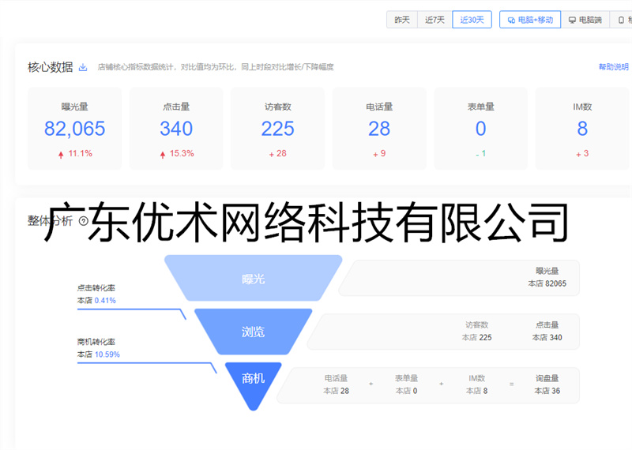Click the help icon next to 整体分析
This screenshot has height=450, width=632.
(x=84, y=221)
